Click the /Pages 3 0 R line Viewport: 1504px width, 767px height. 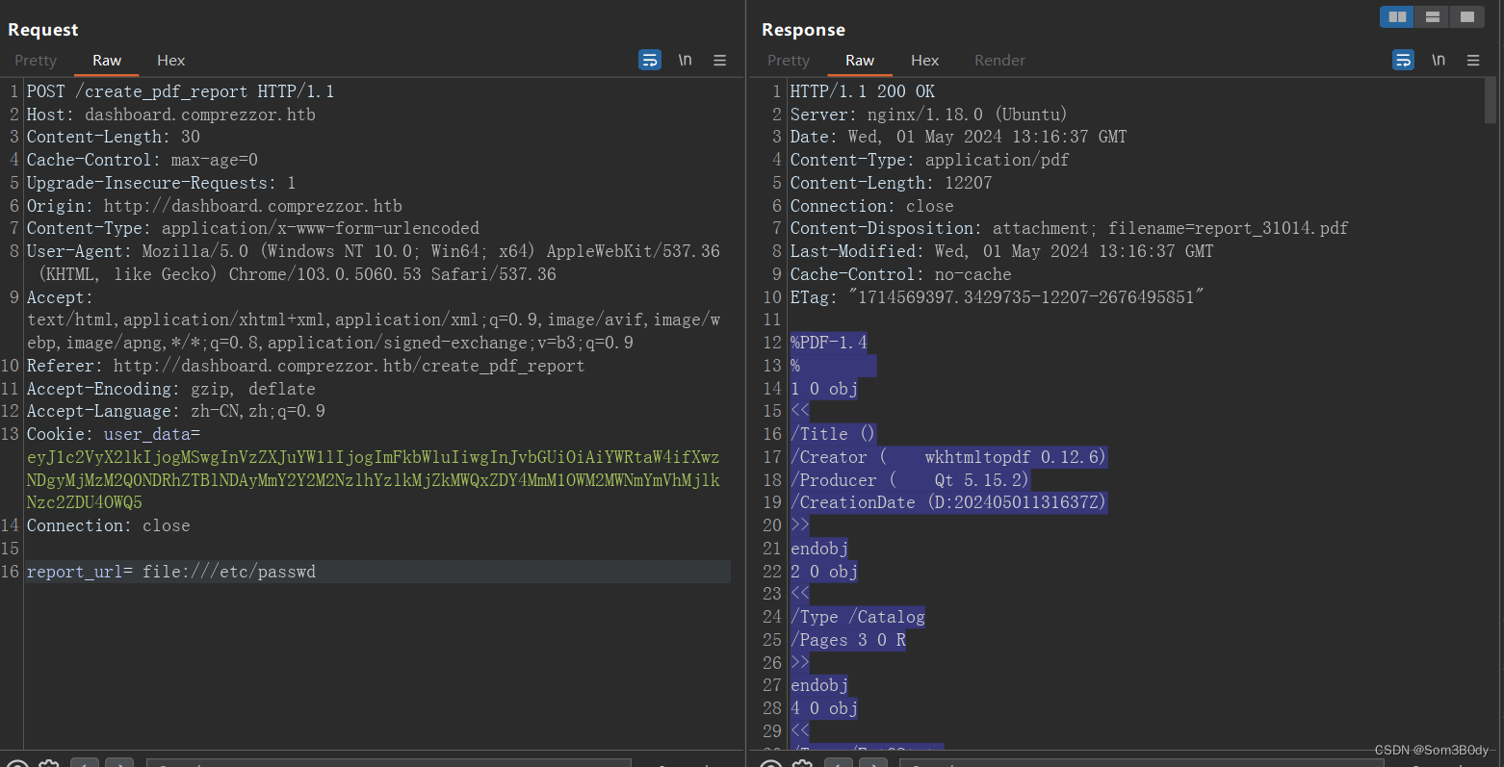847,640
